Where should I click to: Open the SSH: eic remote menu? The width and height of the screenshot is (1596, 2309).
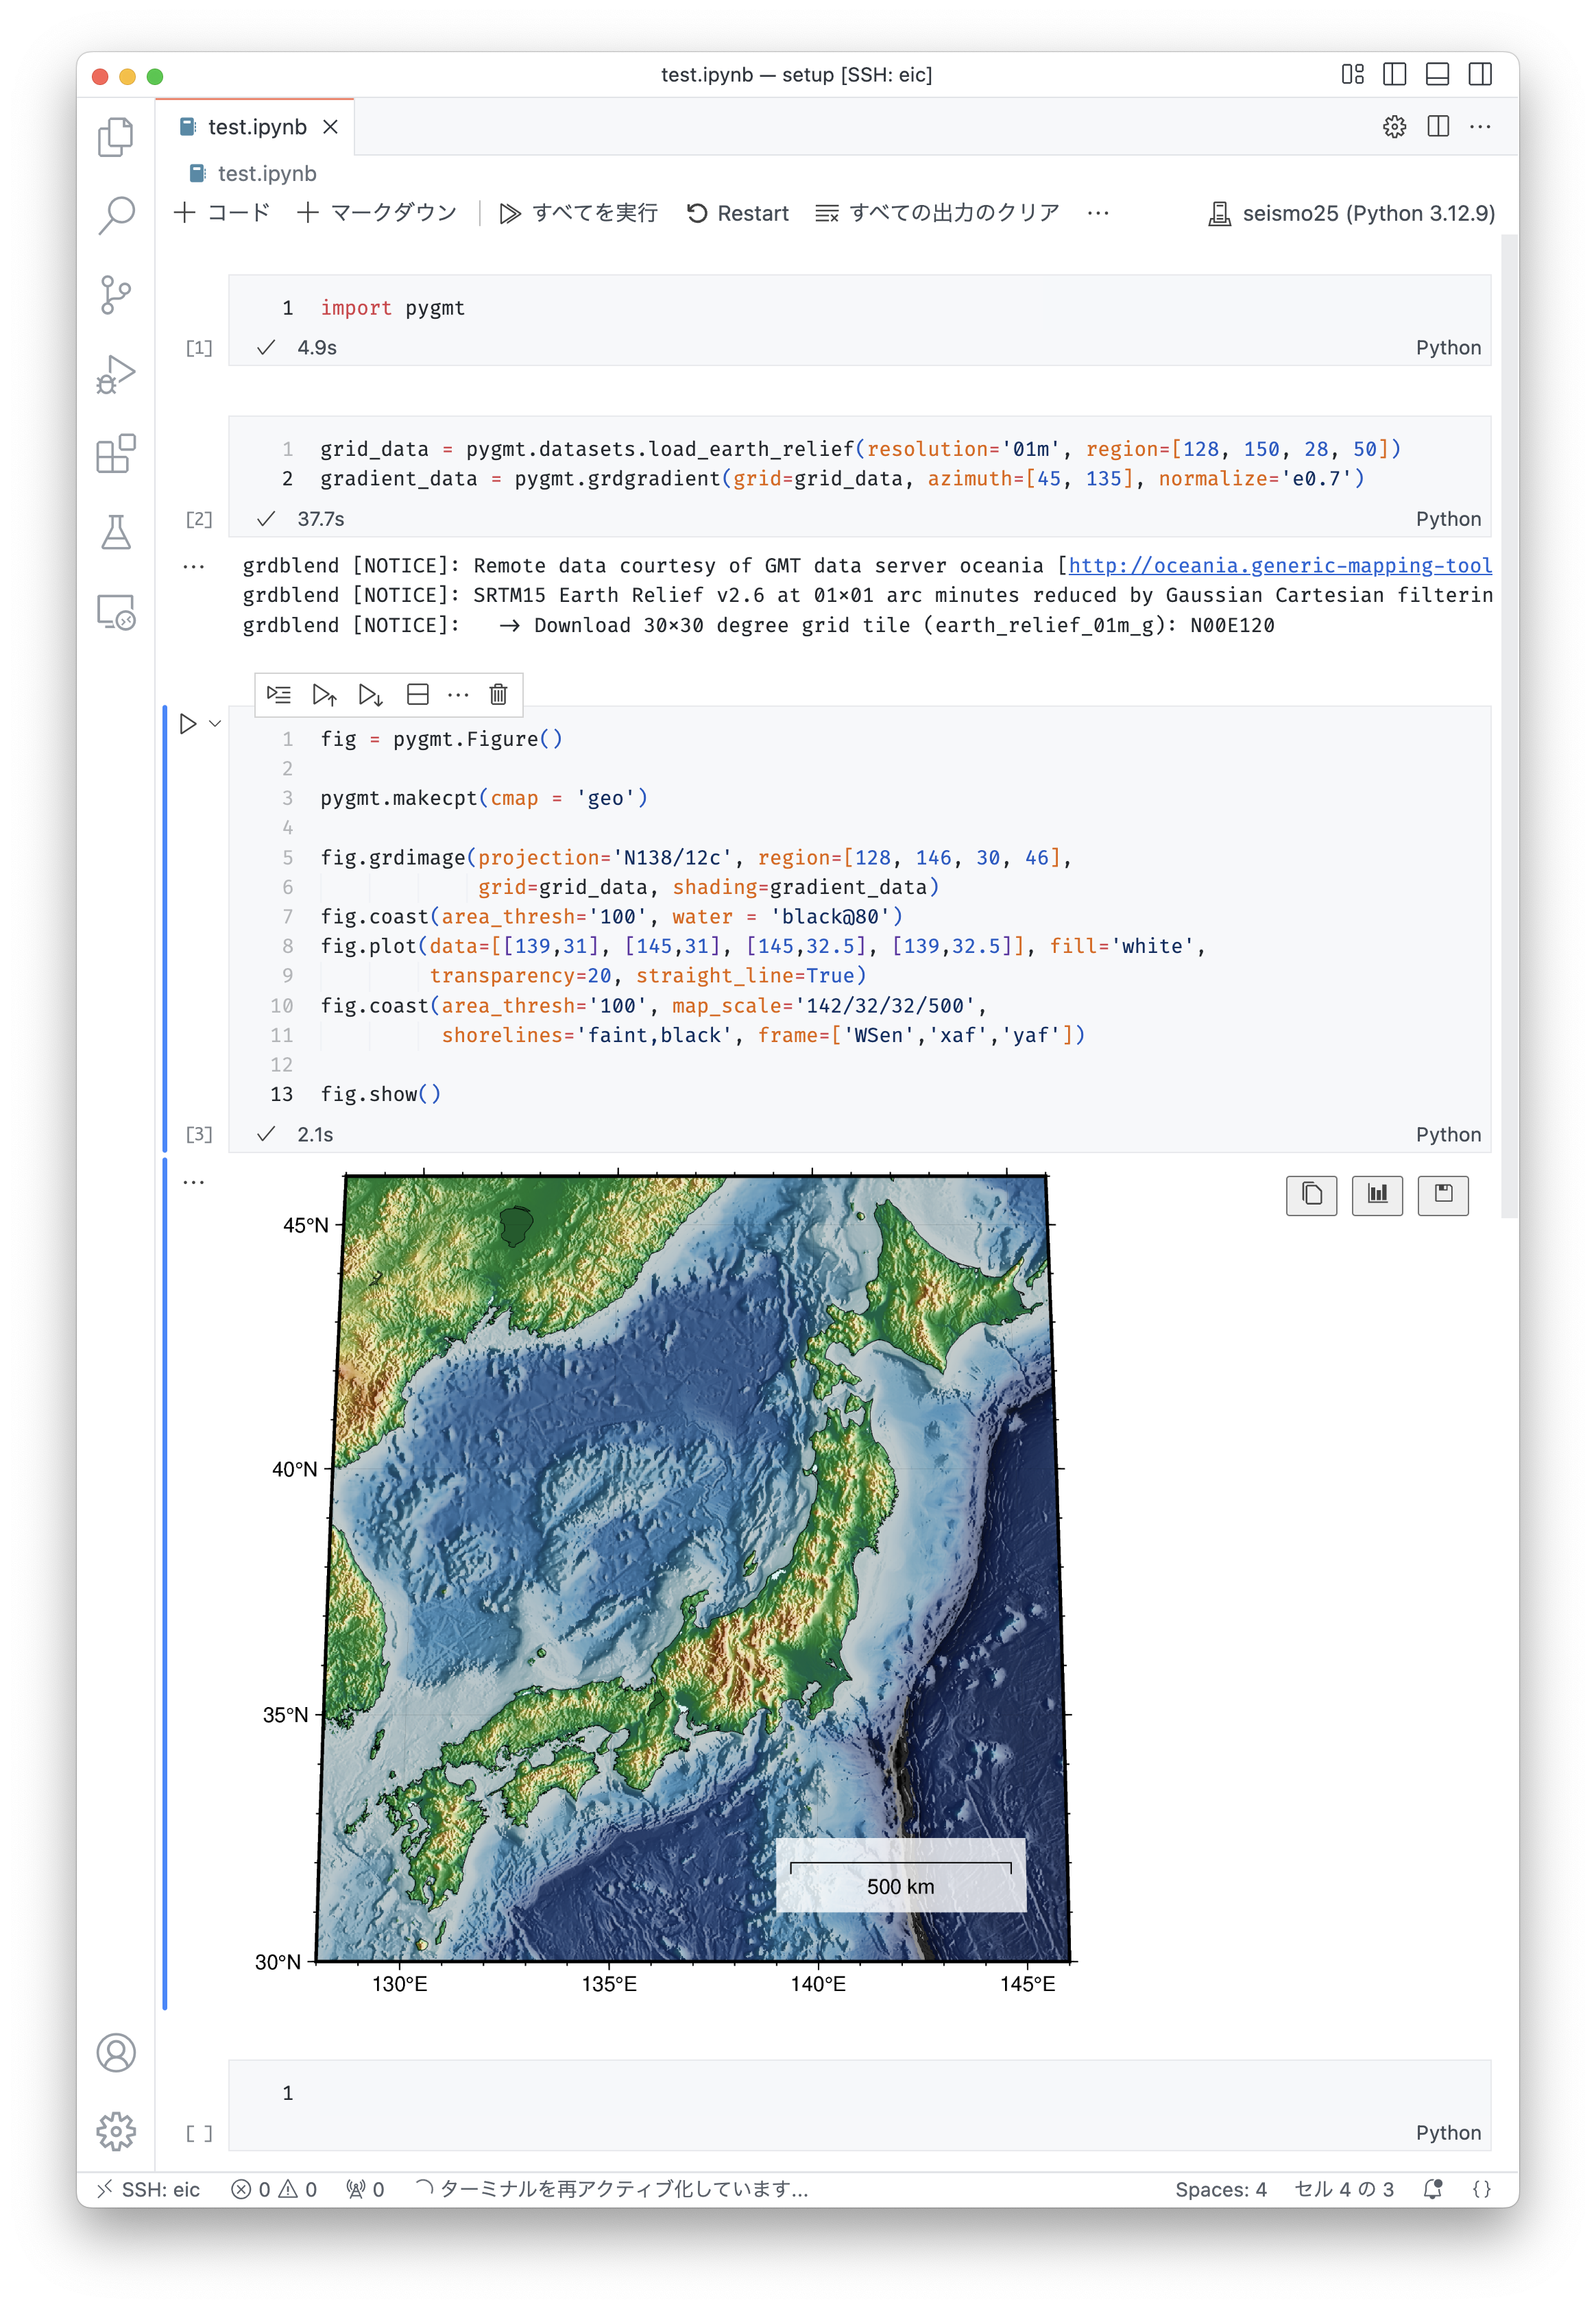[x=148, y=2189]
